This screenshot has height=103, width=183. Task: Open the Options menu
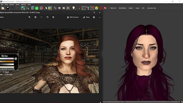click(23, 5)
